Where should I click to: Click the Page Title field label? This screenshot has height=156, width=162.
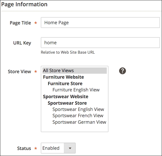[20, 23]
